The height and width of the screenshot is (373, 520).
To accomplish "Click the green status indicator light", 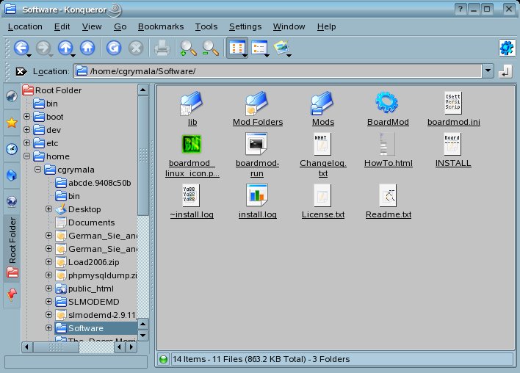I will point(163,359).
